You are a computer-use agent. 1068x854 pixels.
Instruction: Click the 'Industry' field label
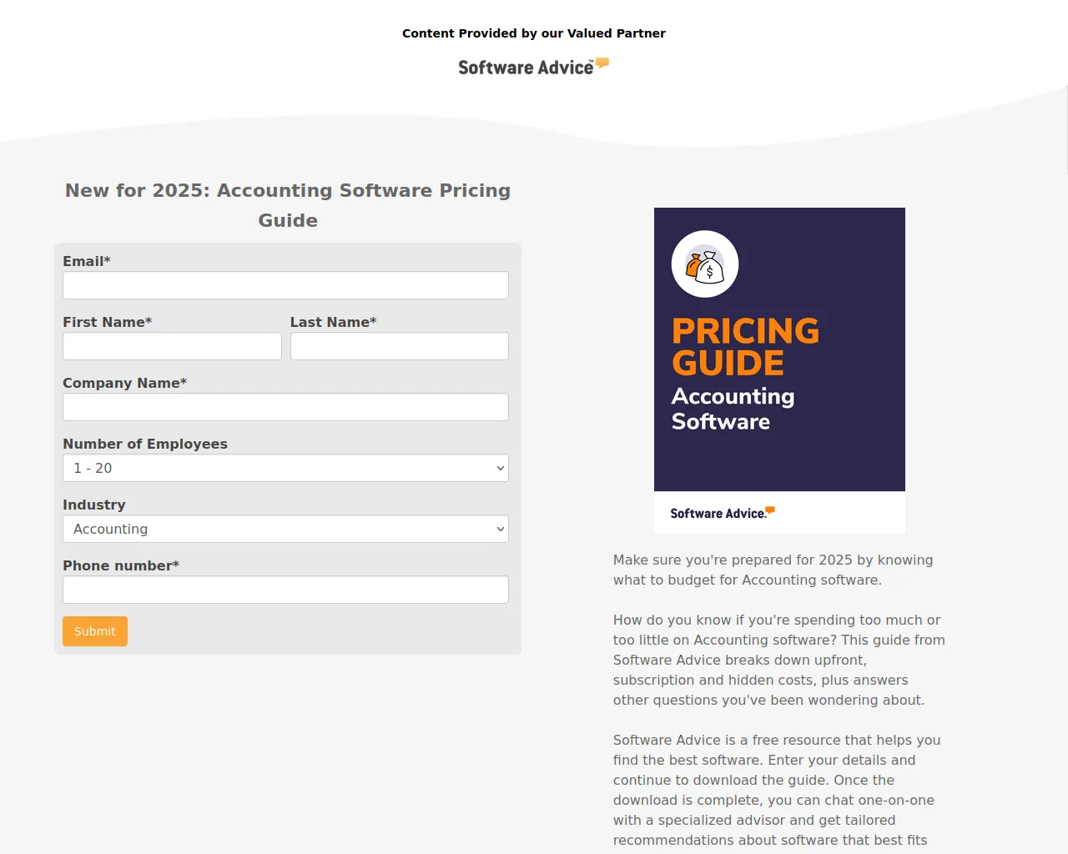point(94,505)
